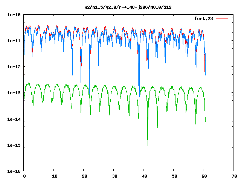Click the plot title m2/n1.5/q2.0/r-+.40-j206/M0.0/512
This screenshot has width=241, height=181.
click(x=128, y=7)
